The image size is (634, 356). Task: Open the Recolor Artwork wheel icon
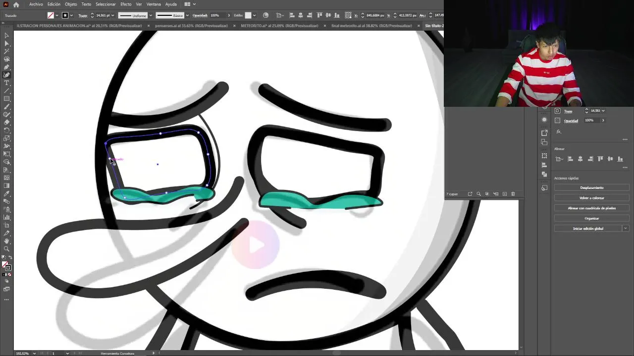[x=266, y=15]
